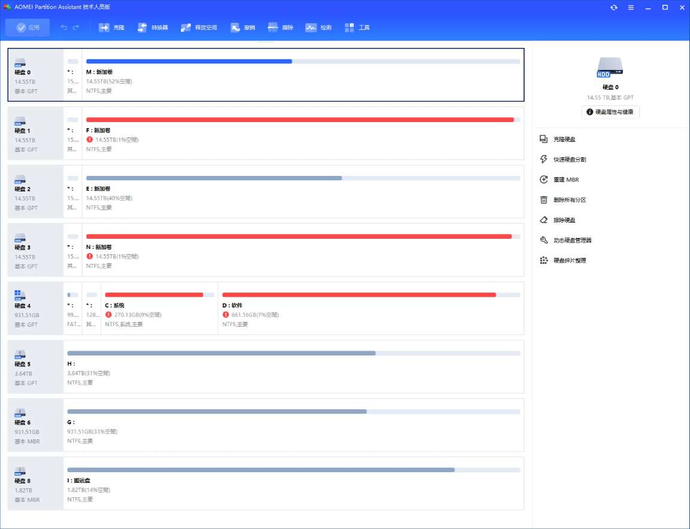Select the Disk 4 (硬盘 4) SSD header icon
This screenshot has width=690, height=529.
click(x=20, y=296)
